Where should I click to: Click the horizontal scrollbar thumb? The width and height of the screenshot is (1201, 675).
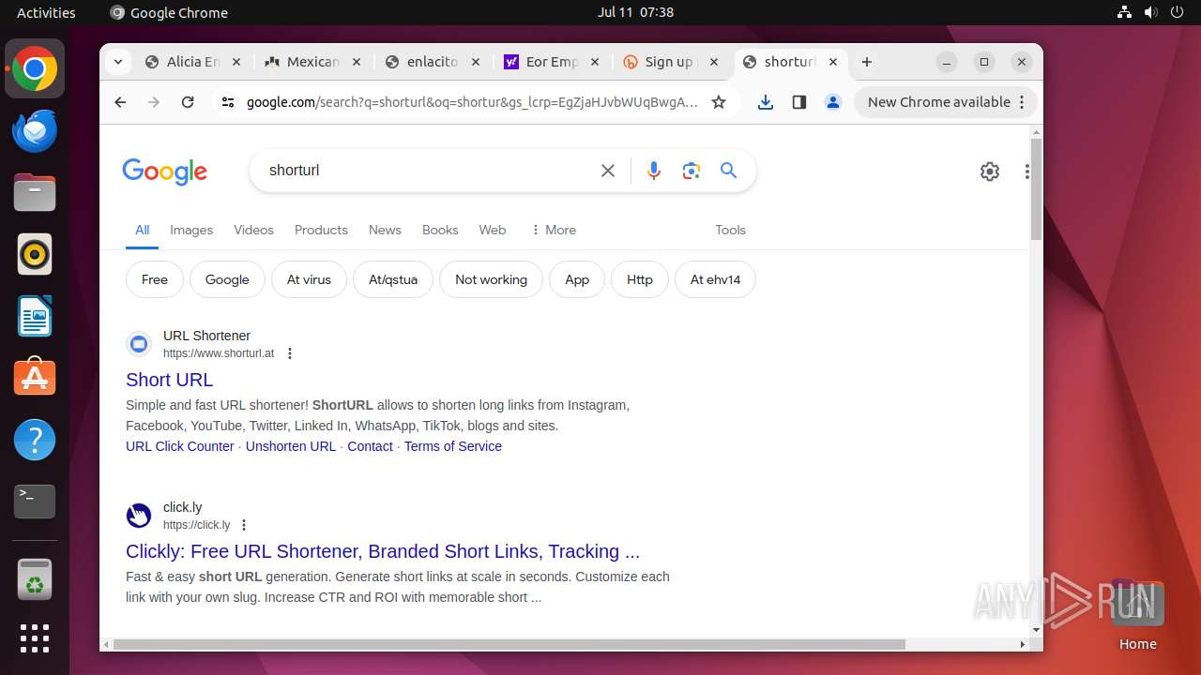(x=509, y=644)
